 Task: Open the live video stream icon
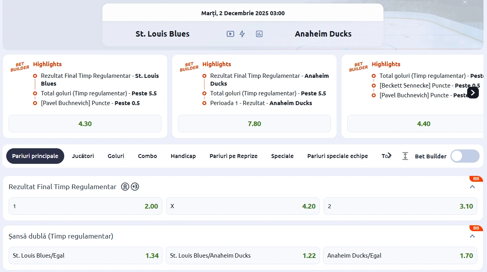pos(230,34)
